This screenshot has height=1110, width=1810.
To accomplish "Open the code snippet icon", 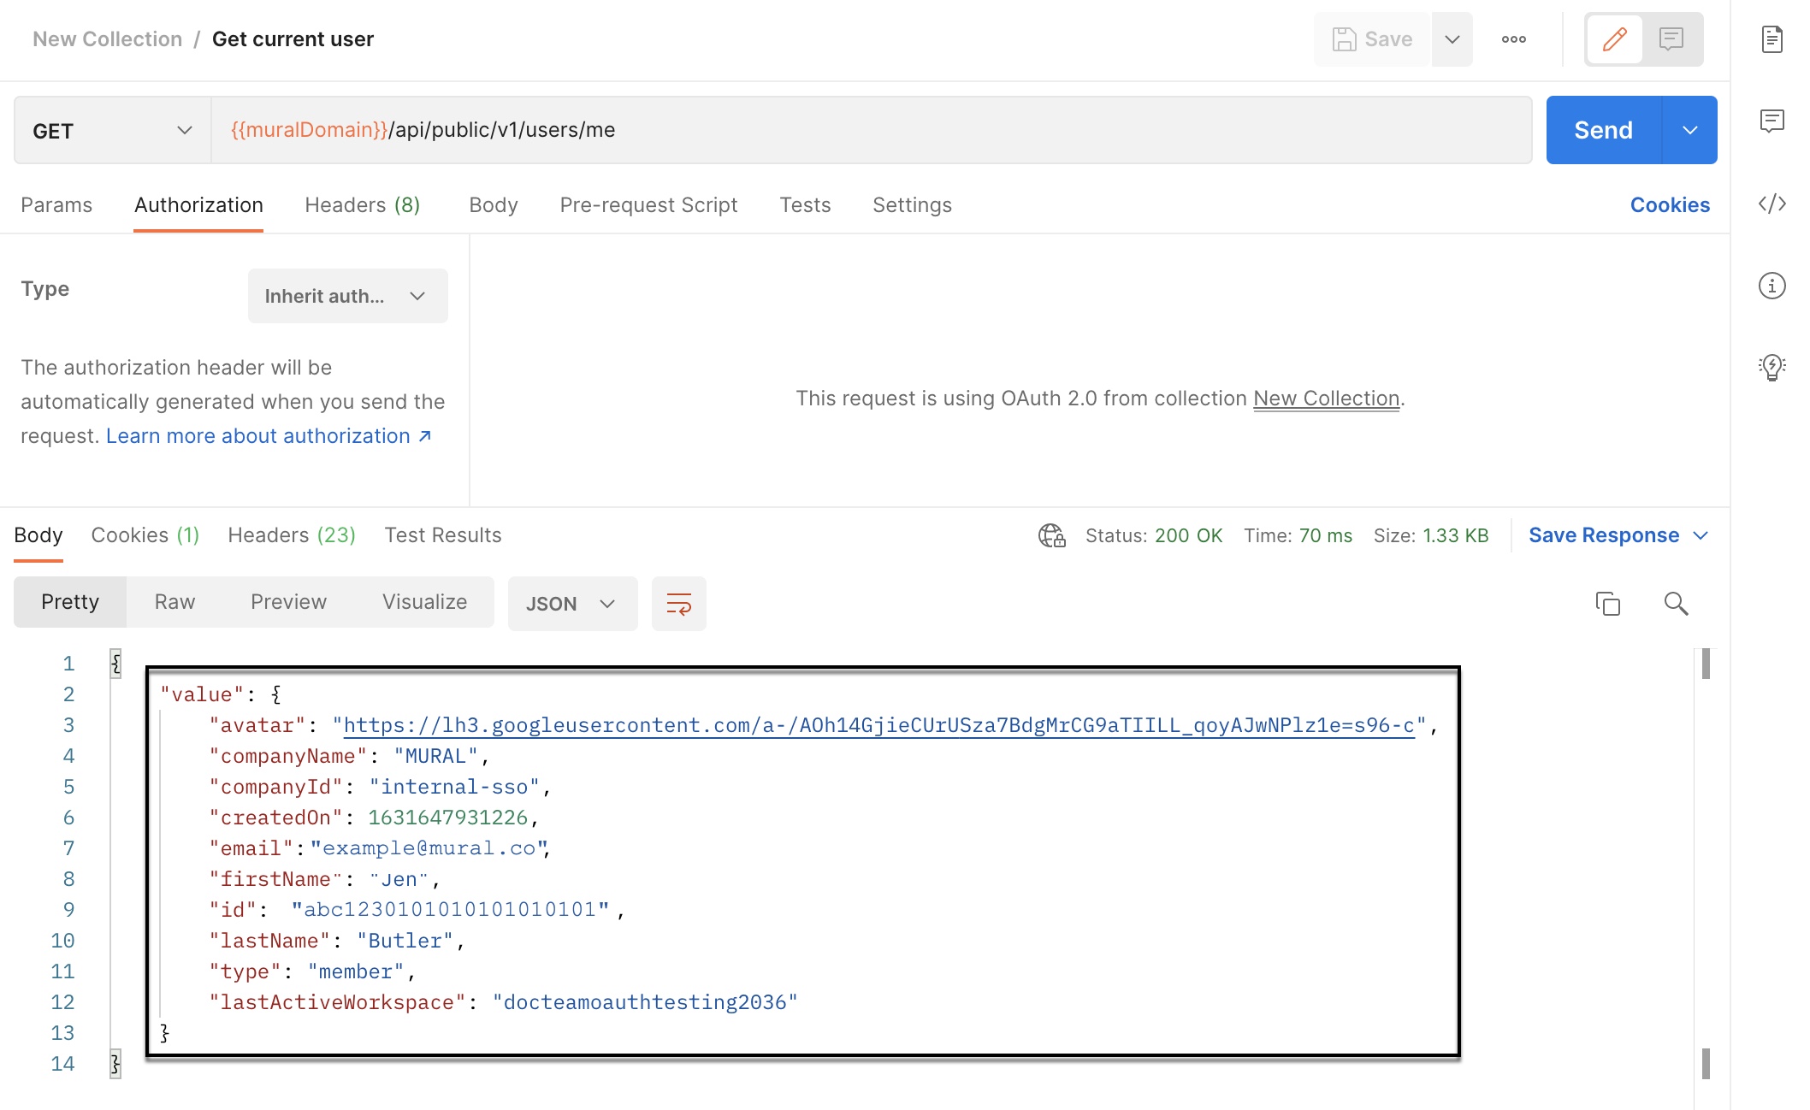I will coord(1772,204).
